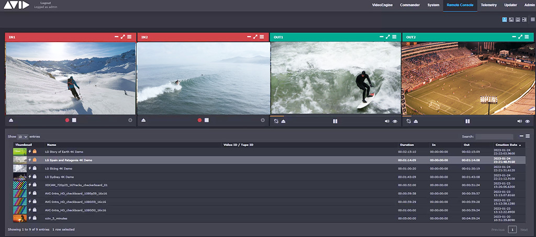Expand OUT1 panel to full view

click(x=388, y=37)
